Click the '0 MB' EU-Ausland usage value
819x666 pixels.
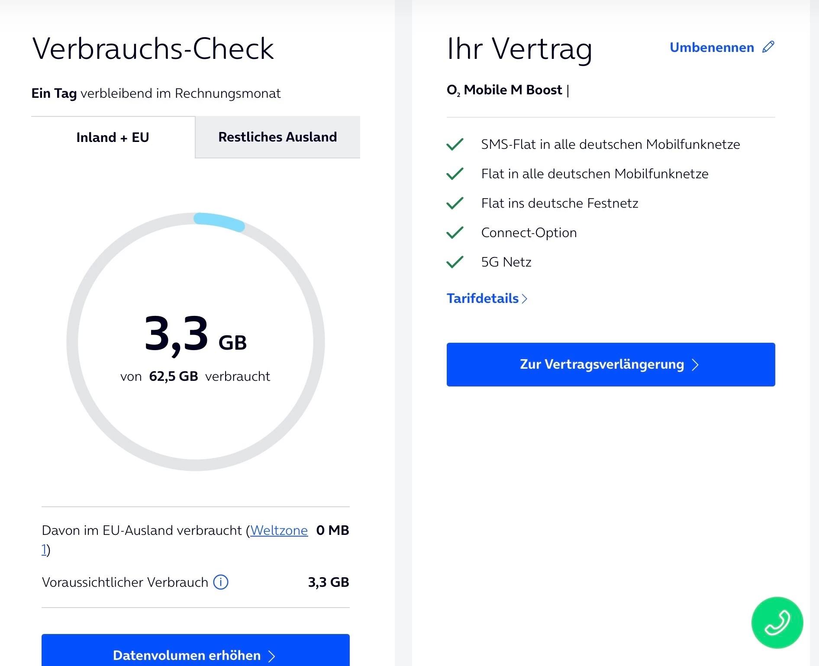point(332,530)
